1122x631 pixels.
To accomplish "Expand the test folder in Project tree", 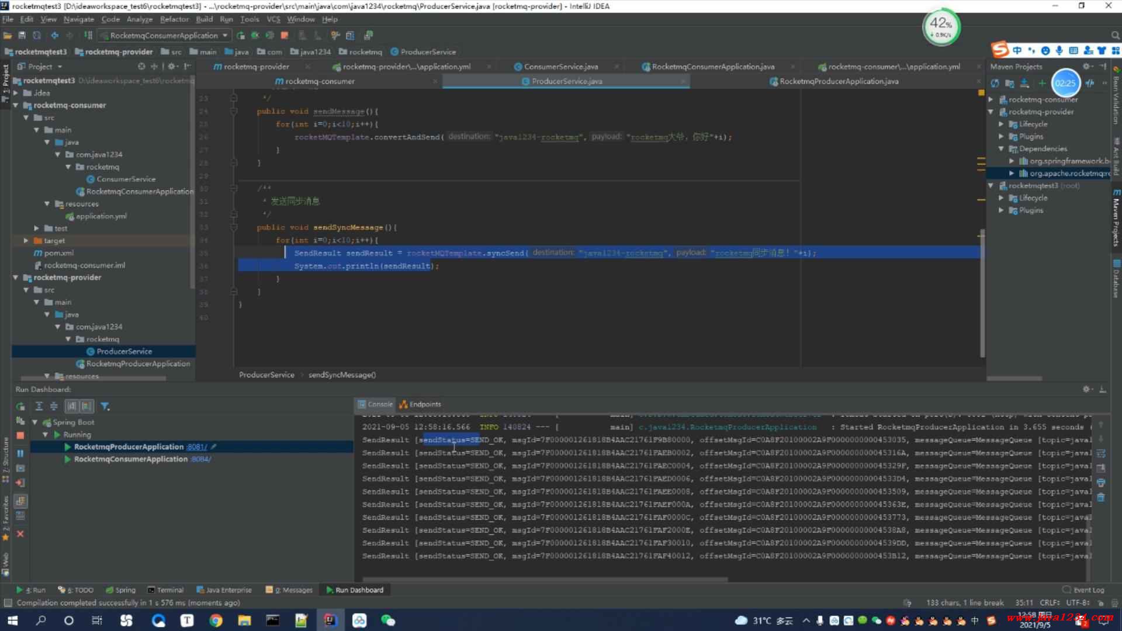I will (36, 228).
